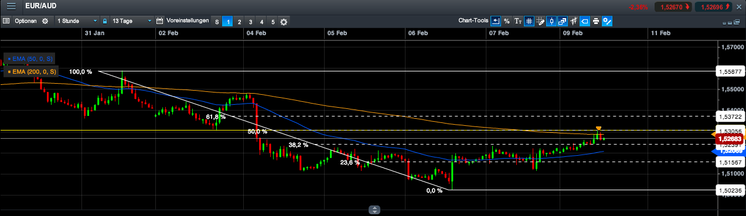Click the 50,0 % Fibonacci level label
The width and height of the screenshot is (746, 216).
(x=257, y=132)
